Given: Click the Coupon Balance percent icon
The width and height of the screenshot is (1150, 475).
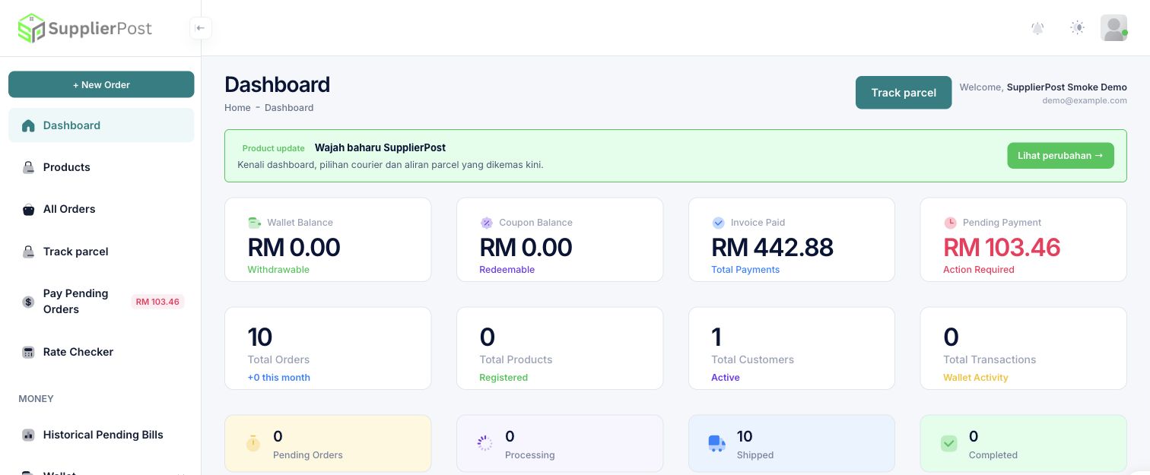Looking at the screenshot, I should point(487,223).
